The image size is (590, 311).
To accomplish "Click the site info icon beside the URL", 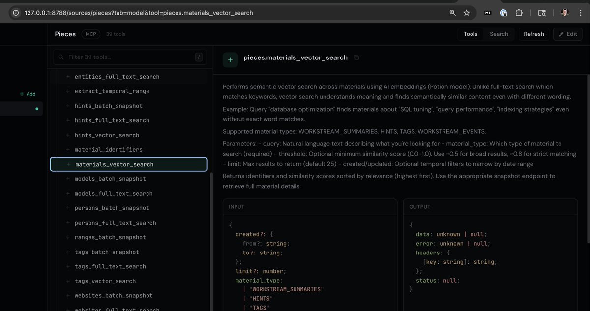I will [x=16, y=13].
